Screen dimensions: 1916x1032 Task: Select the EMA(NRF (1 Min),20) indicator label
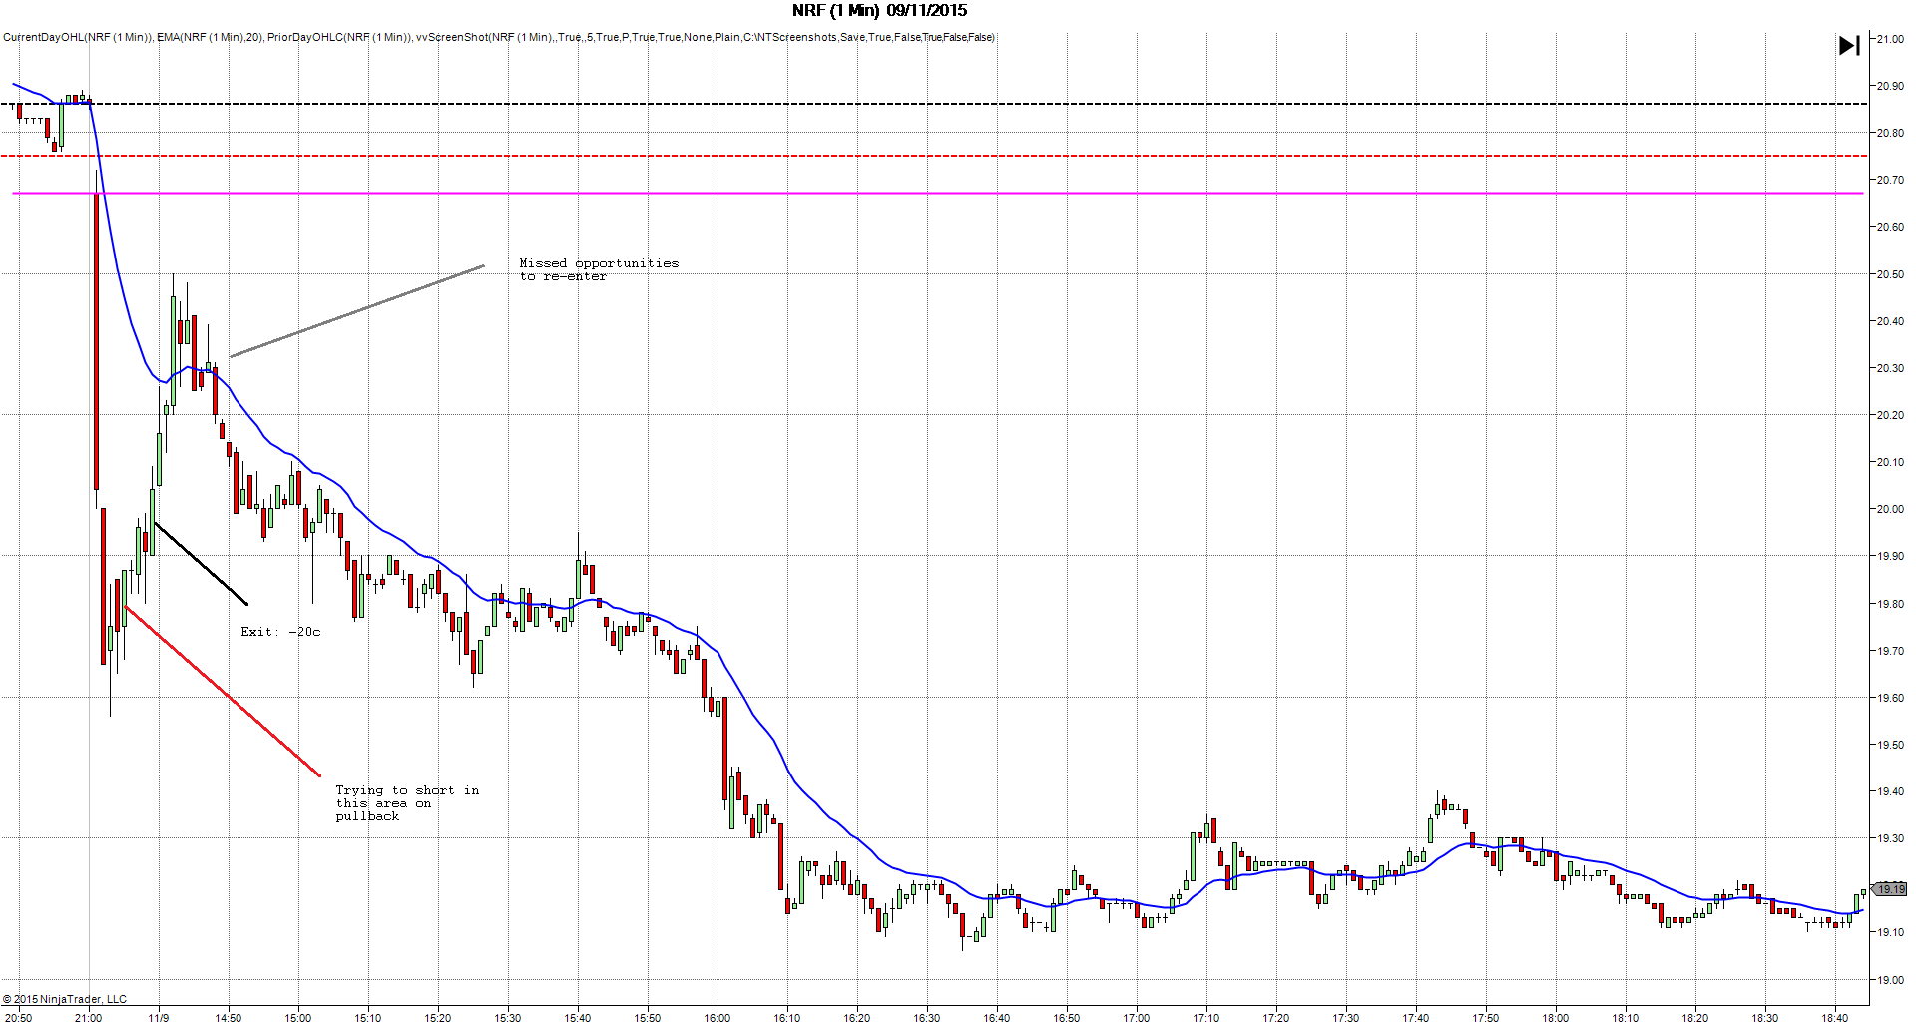210,38
